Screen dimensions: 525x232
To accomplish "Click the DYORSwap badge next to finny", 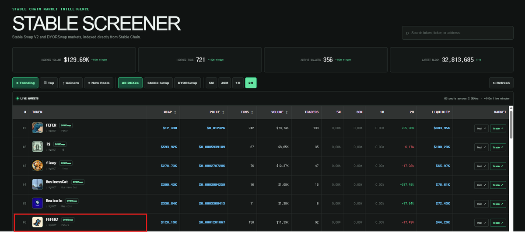I will tap(66, 163).
